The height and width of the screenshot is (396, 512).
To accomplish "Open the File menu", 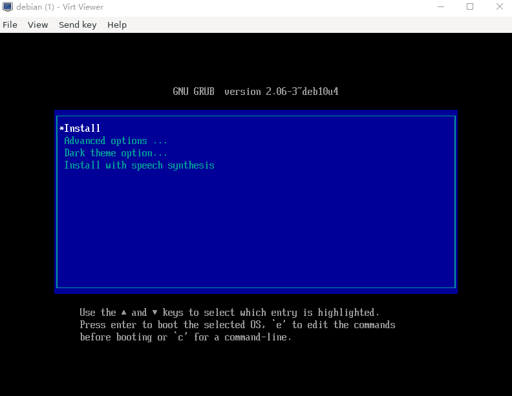I will (x=10, y=25).
